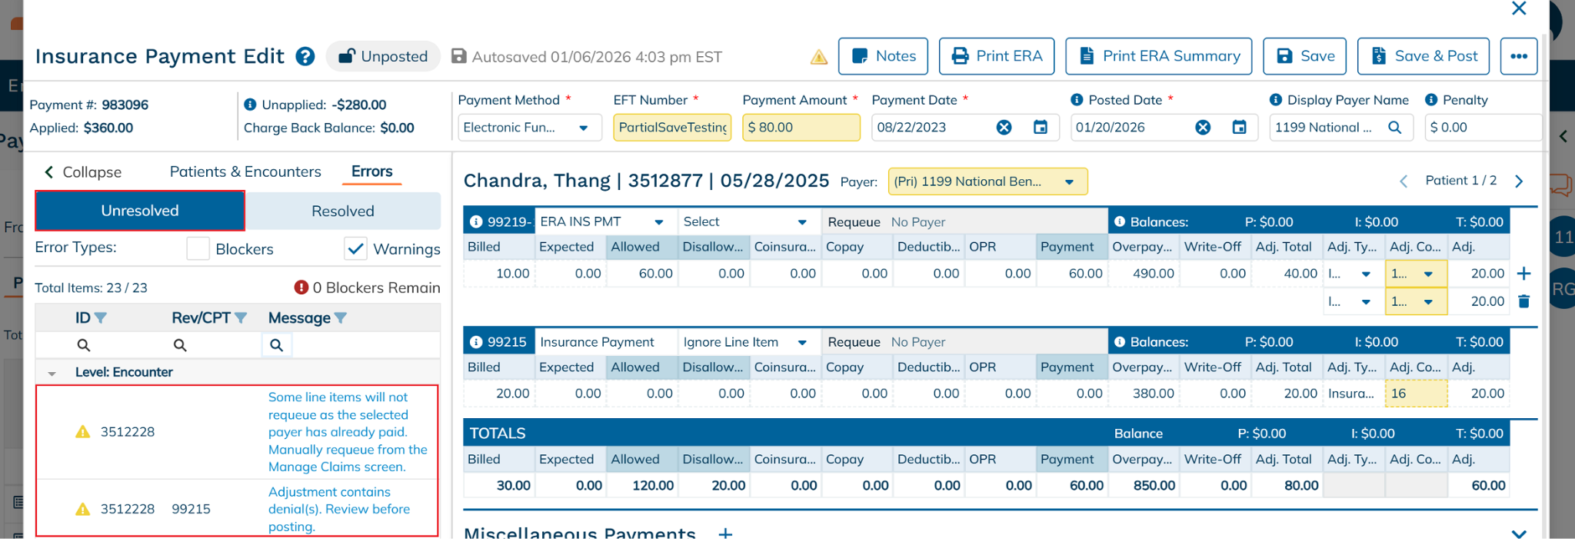The height and width of the screenshot is (545, 1575).
Task: Click the Payment Amount input field
Action: pos(801,128)
